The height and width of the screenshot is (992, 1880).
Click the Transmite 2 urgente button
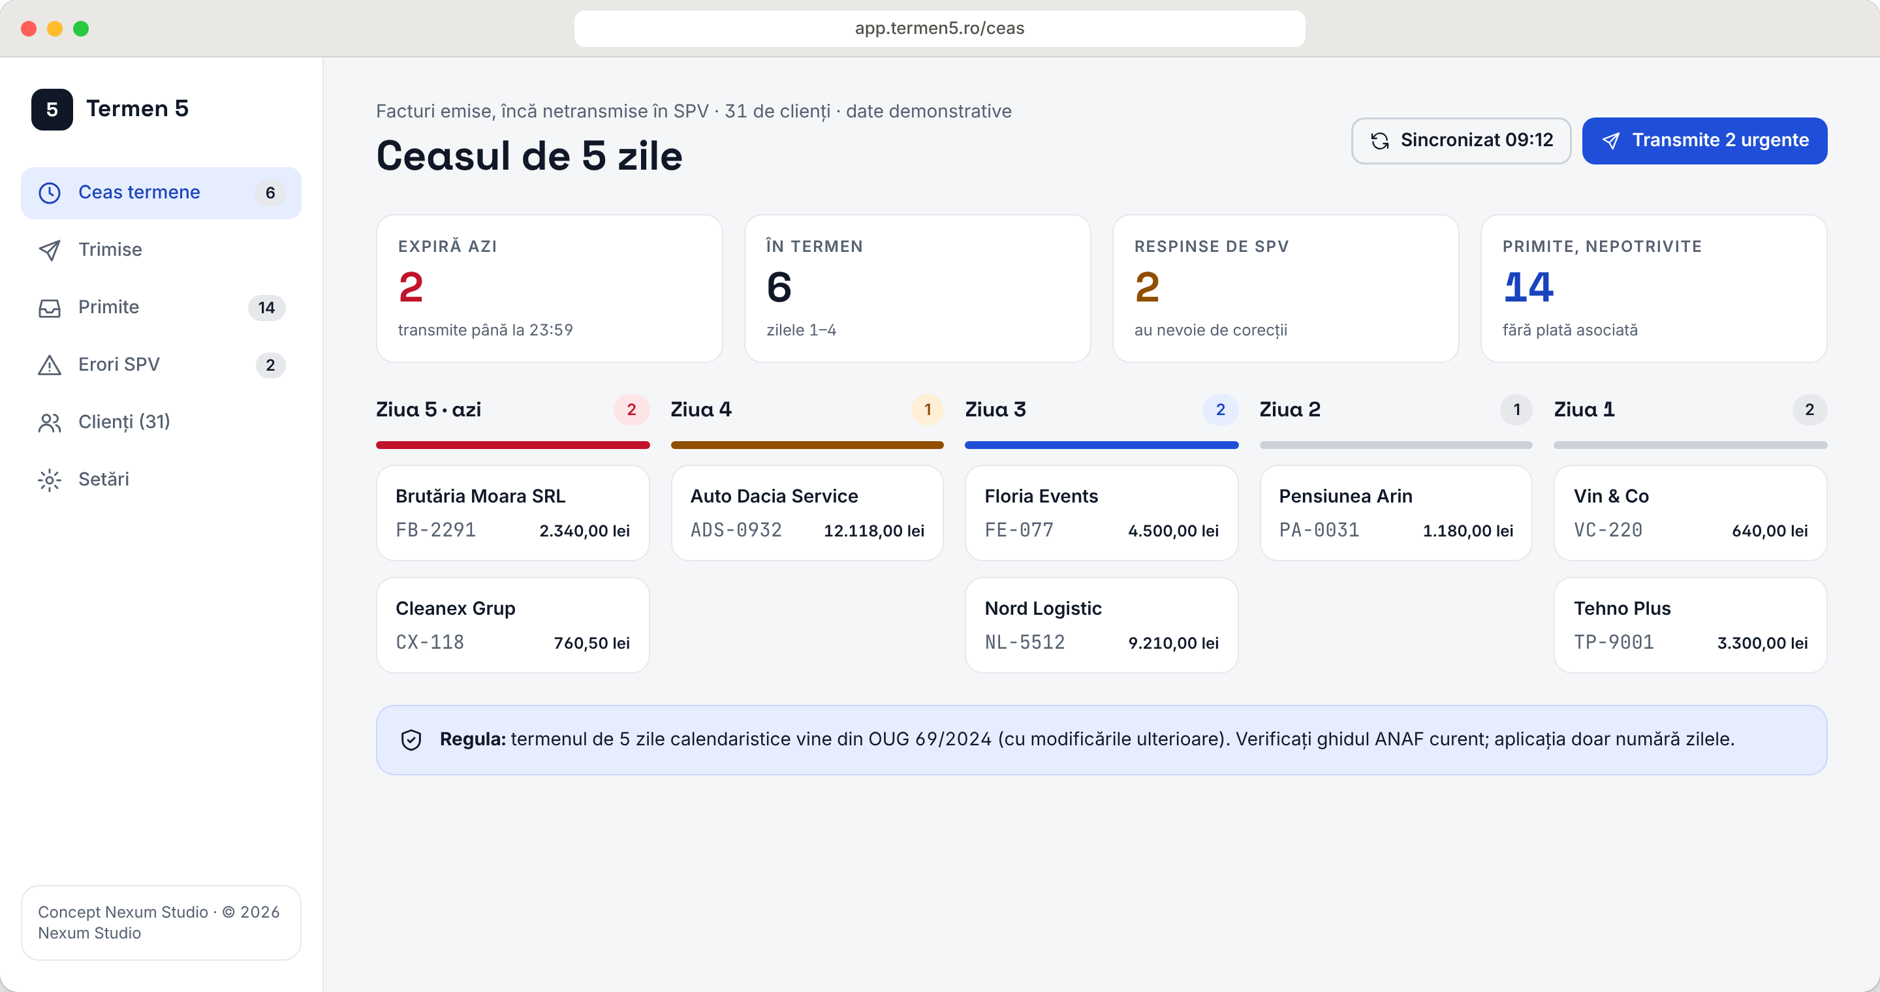coord(1704,141)
